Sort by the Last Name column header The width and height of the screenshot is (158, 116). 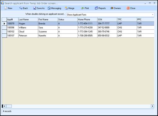point(28,19)
